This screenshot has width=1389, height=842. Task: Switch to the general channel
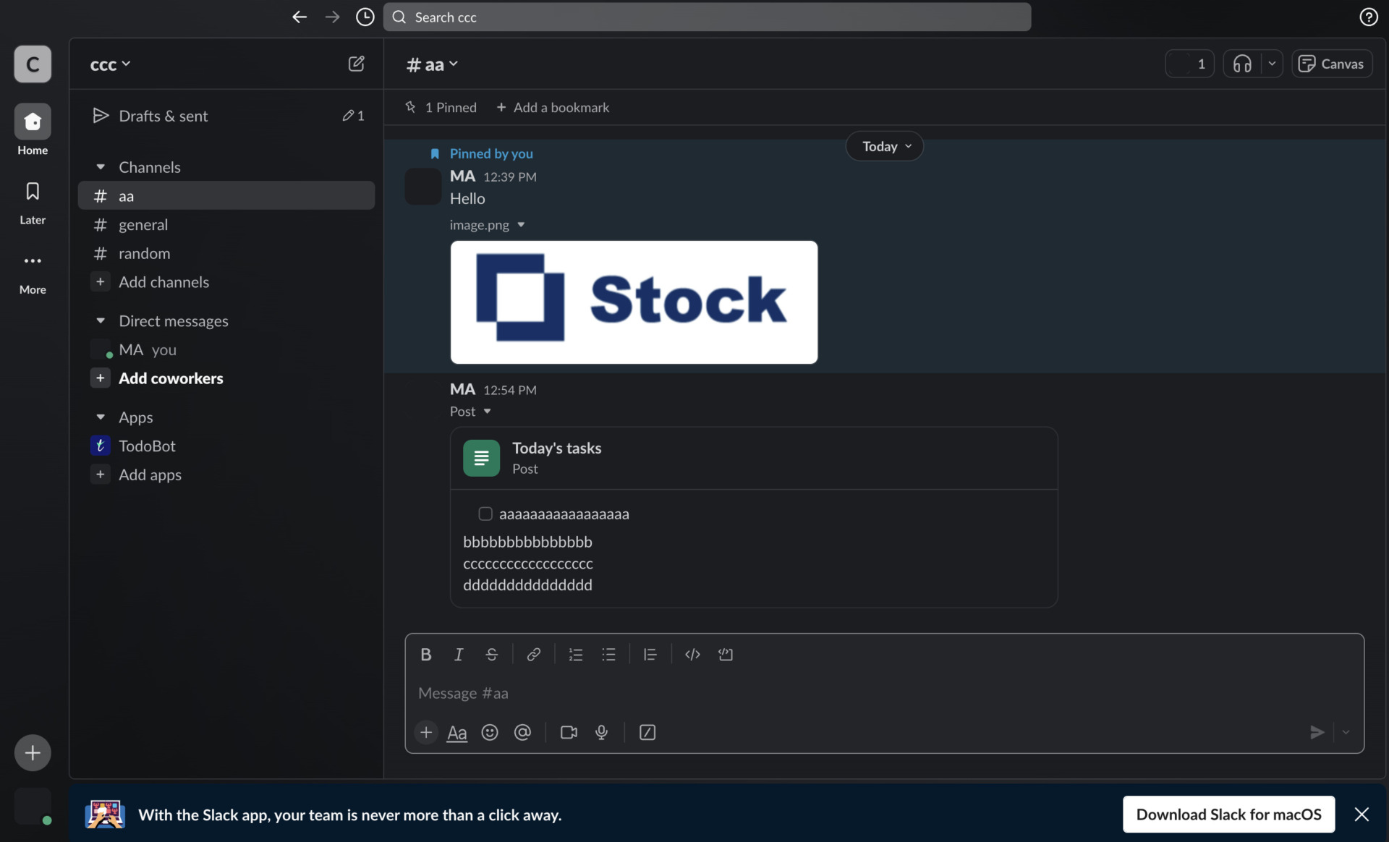143,224
